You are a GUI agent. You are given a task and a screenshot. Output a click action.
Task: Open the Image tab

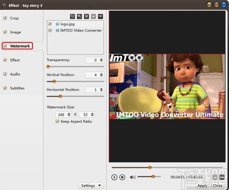click(x=15, y=32)
